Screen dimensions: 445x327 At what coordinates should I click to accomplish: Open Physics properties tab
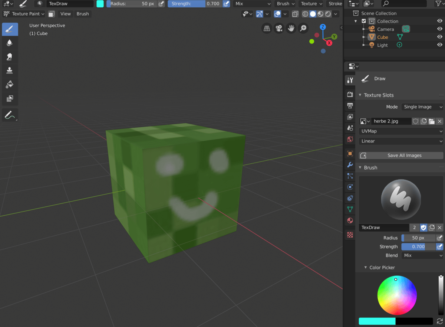coord(350,187)
